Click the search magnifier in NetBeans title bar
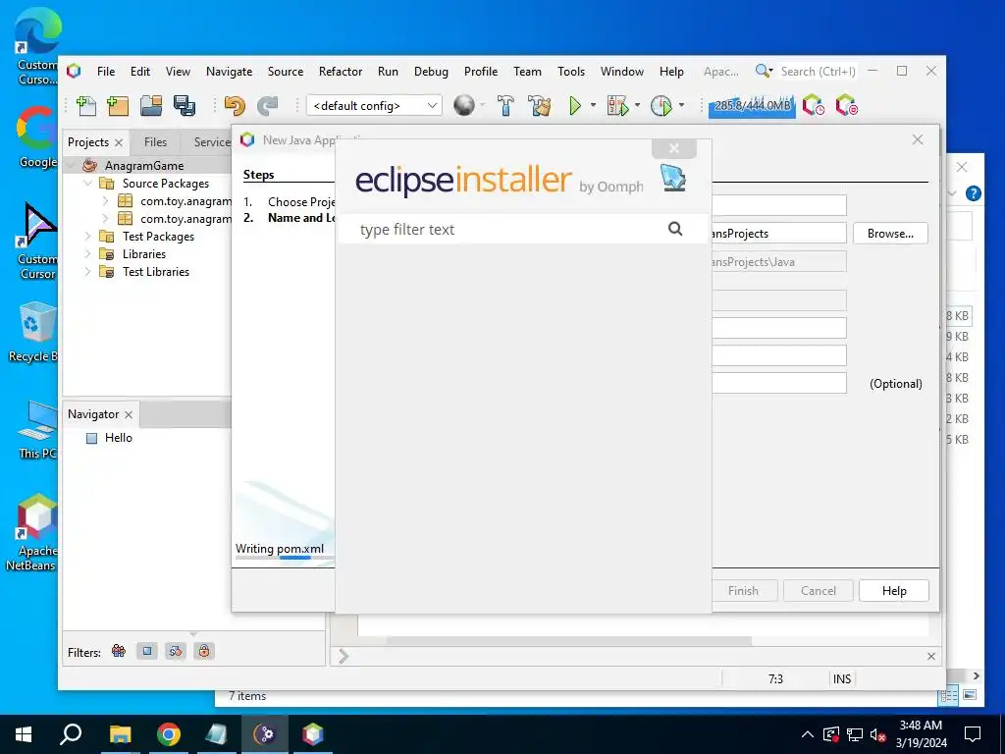The height and width of the screenshot is (754, 1005). coord(763,71)
